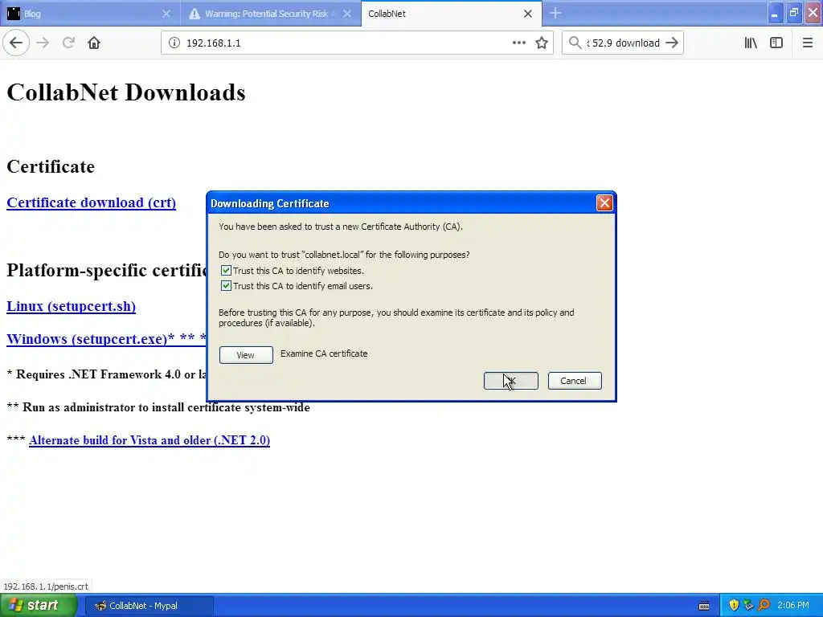Viewport: 823px width, 617px height.
Task: Open the Library icon in toolbar
Action: 751,43
